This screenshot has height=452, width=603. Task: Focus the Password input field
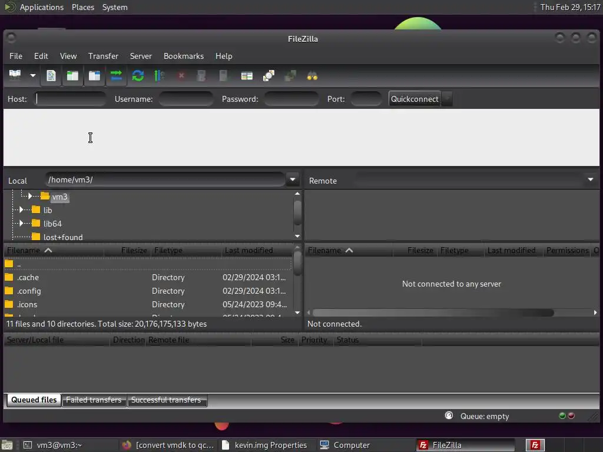291,99
